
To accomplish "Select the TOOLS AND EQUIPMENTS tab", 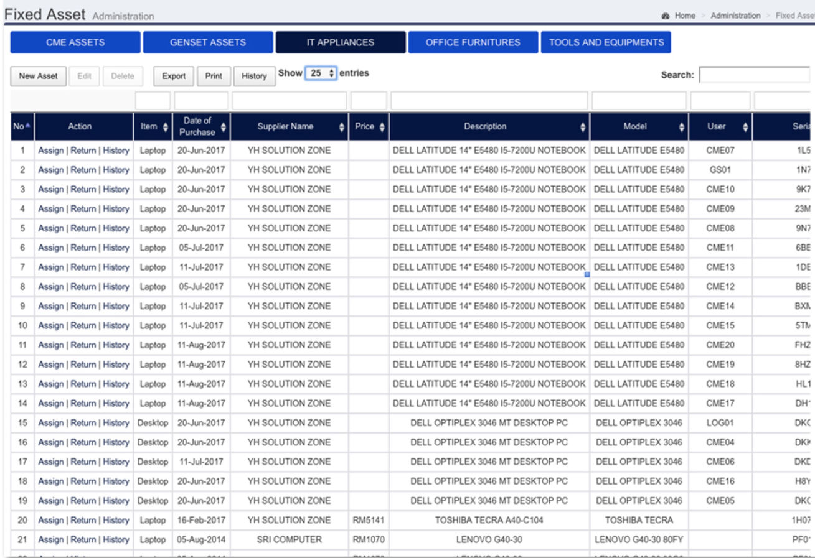I will pyautogui.click(x=606, y=43).
